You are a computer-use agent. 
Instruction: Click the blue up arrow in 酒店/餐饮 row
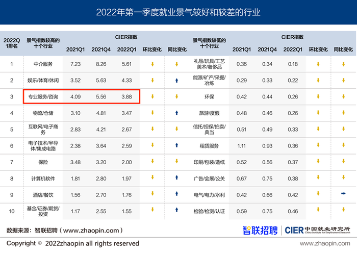pos(176,194)
